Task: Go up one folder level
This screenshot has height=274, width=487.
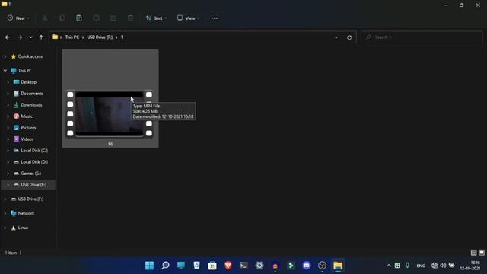Action: click(x=41, y=37)
